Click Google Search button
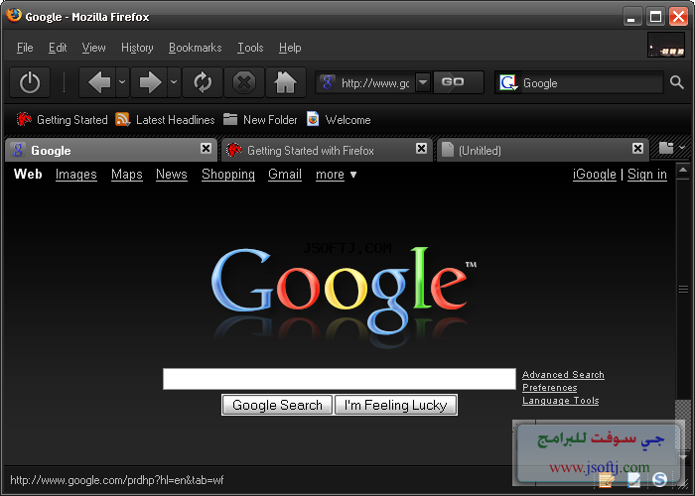Image resolution: width=695 pixels, height=496 pixels. coord(277,405)
